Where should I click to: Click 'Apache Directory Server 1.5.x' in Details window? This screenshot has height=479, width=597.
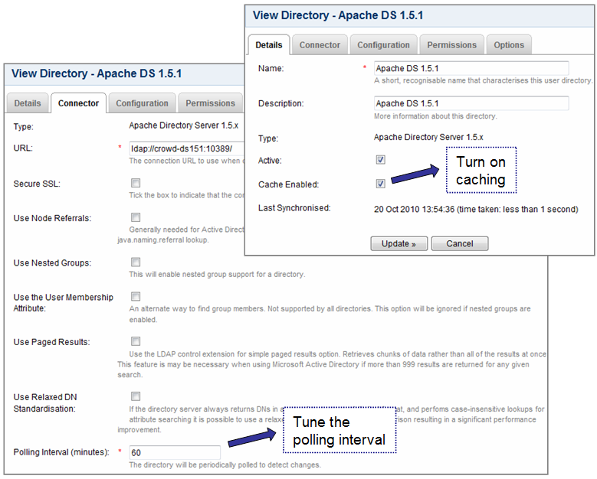[x=428, y=137]
